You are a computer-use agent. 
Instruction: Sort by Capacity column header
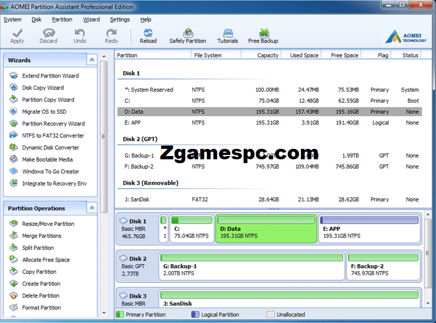point(261,55)
